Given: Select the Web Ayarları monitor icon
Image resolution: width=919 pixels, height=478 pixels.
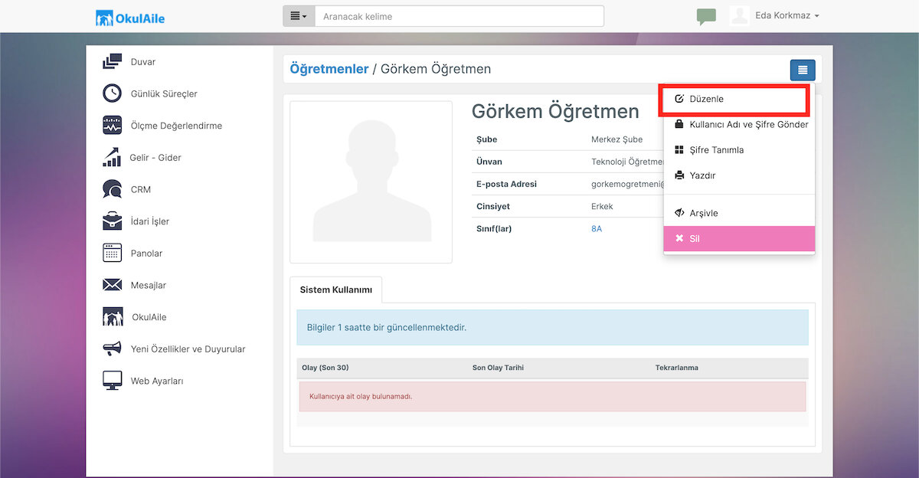Looking at the screenshot, I should pos(113,381).
